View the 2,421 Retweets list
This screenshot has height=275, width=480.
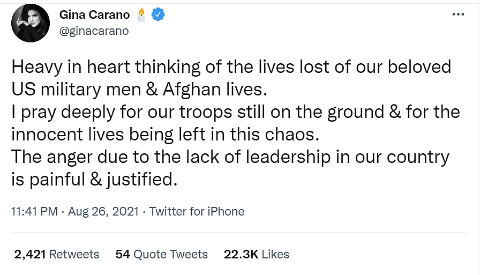click(x=56, y=254)
